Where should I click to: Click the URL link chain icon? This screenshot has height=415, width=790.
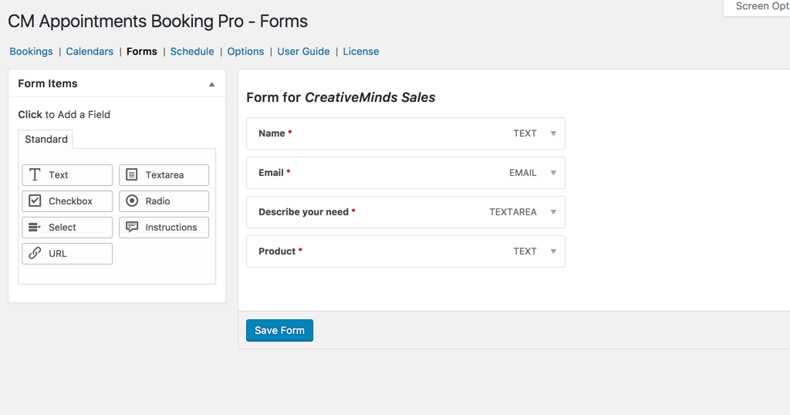[x=35, y=254]
